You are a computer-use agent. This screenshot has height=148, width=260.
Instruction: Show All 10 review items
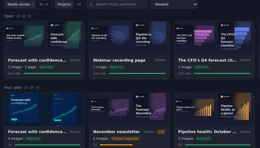coord(44,4)
